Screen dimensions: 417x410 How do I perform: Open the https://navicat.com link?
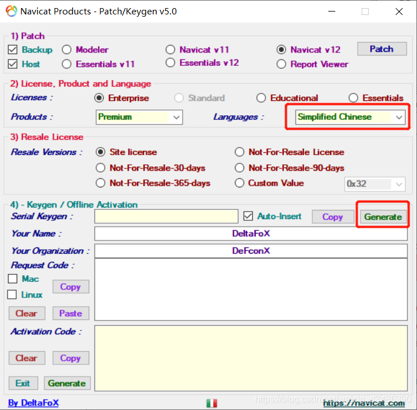364,403
